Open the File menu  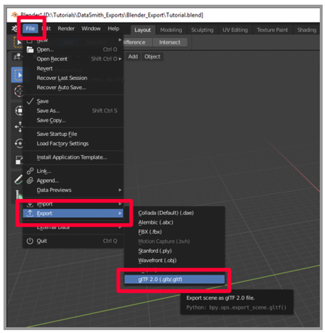[31, 29]
